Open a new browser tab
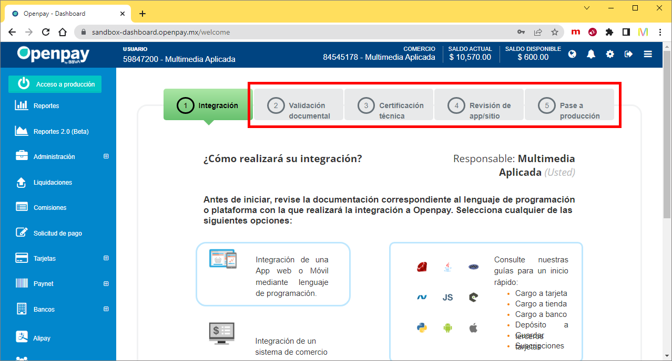 142,14
